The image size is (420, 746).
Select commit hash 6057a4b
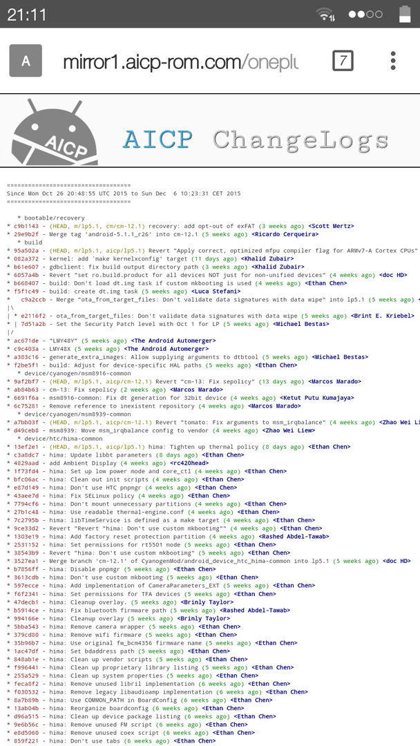pyautogui.click(x=26, y=275)
